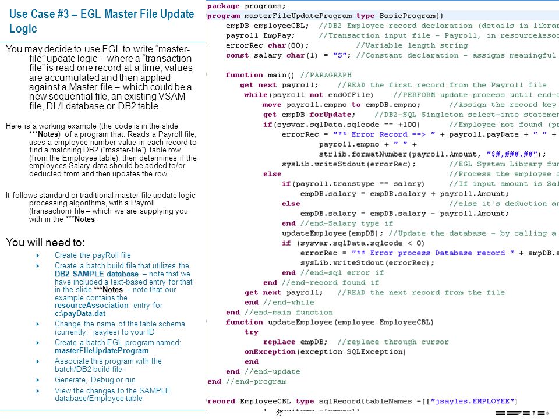
Task: Click the declaration "empDB employeeCBL;"
Action: [x=267, y=26]
